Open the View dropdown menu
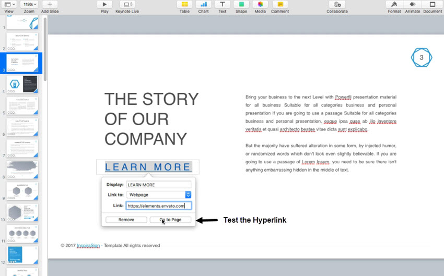Viewport: 444px width, 276px height. (x=9, y=4)
